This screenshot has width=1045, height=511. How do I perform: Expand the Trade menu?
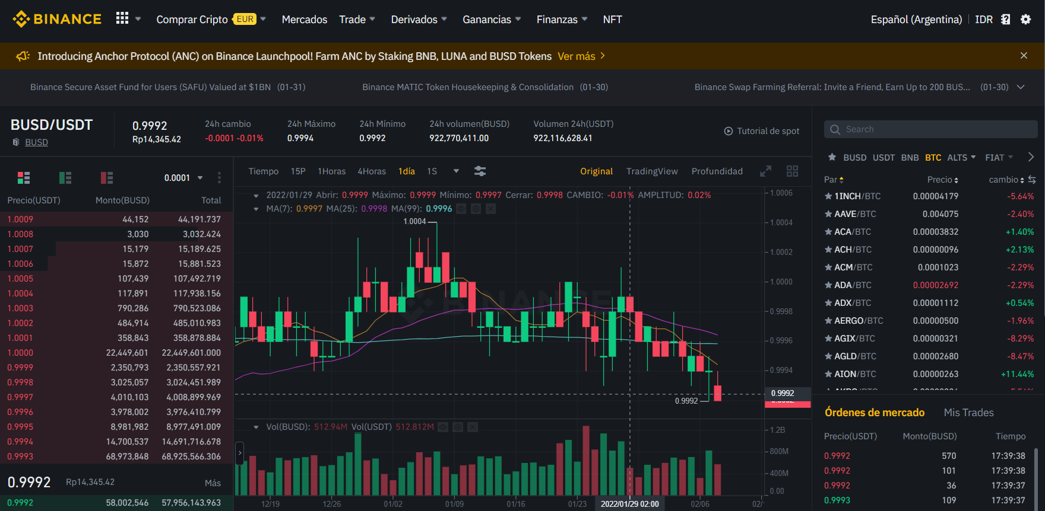pos(372,19)
